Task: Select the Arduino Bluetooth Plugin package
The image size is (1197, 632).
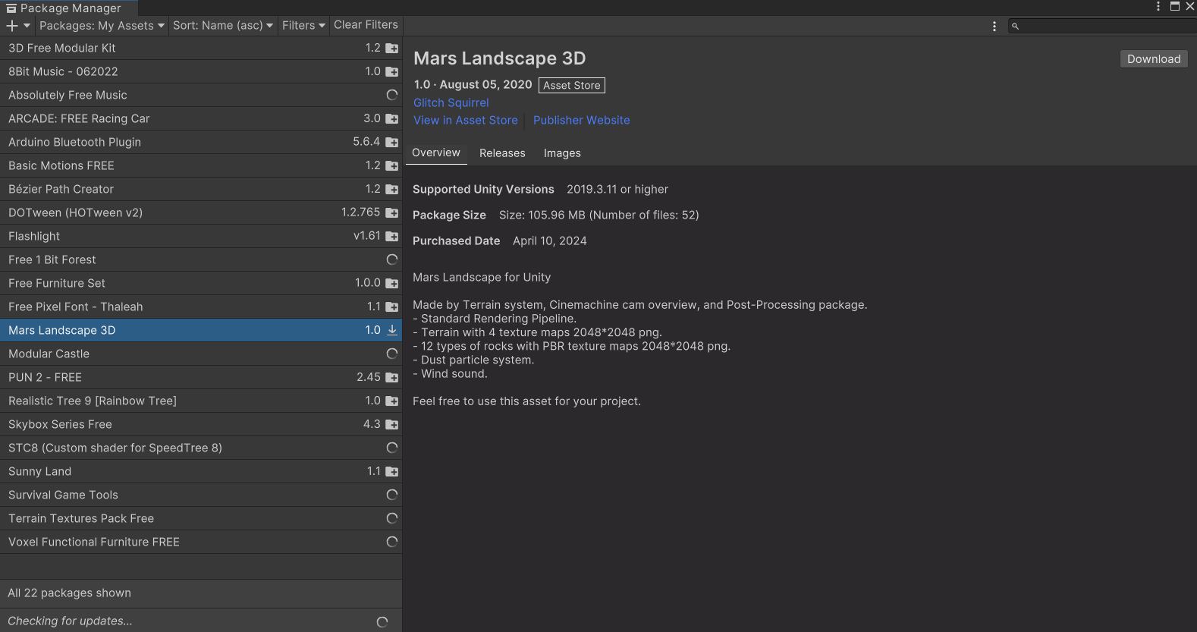Action: [x=201, y=142]
